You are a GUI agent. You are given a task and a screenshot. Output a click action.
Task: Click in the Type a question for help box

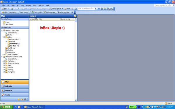pos(163,5)
